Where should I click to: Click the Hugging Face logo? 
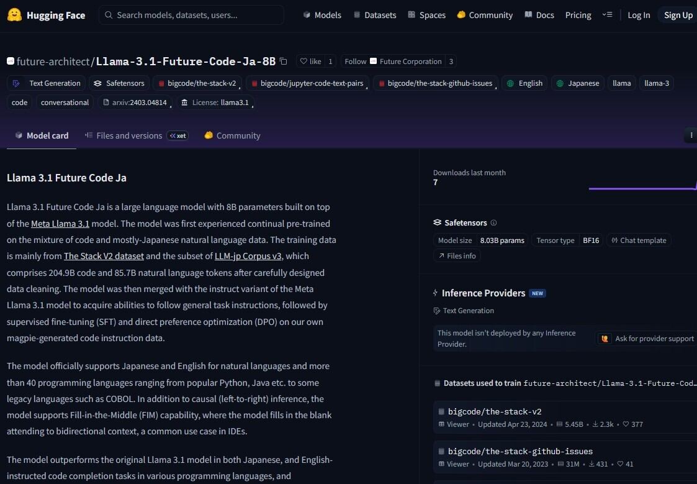(x=46, y=15)
